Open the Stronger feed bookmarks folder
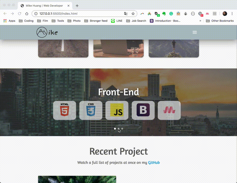This screenshot has height=183, width=237. click(96, 21)
